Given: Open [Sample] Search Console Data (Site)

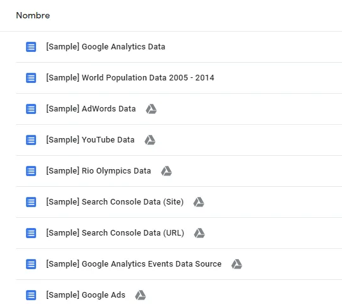Looking at the screenshot, I should (x=115, y=202).
